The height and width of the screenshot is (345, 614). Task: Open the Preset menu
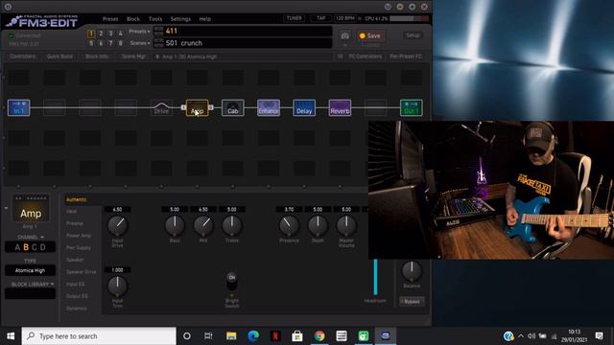pyautogui.click(x=110, y=19)
